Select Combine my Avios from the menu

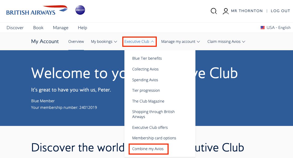[148, 149]
